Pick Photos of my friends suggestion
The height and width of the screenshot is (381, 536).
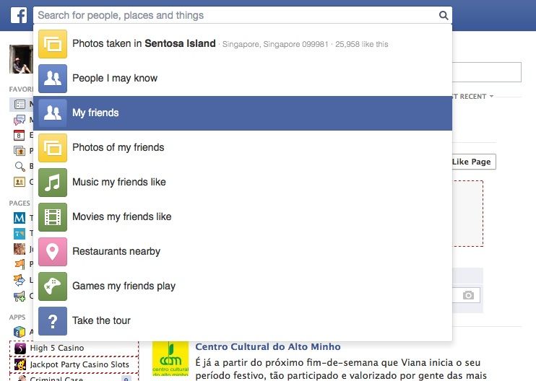coord(118,148)
